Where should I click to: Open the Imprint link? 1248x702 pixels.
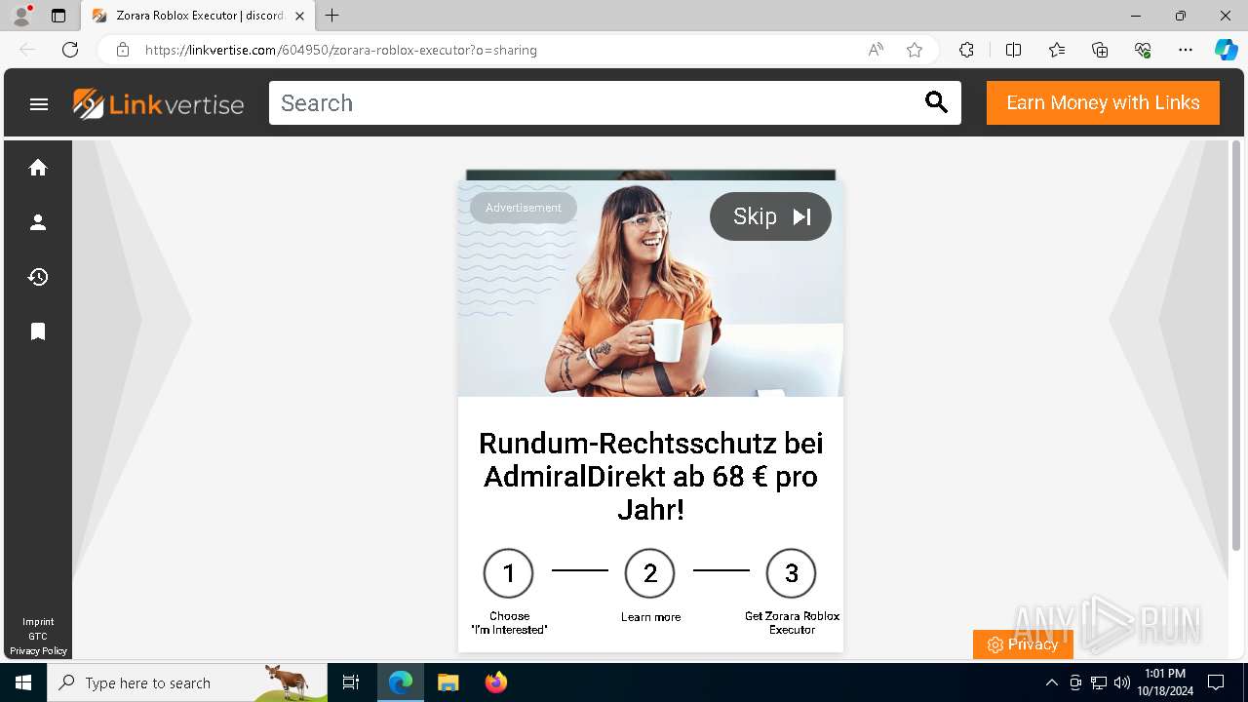[x=38, y=622]
